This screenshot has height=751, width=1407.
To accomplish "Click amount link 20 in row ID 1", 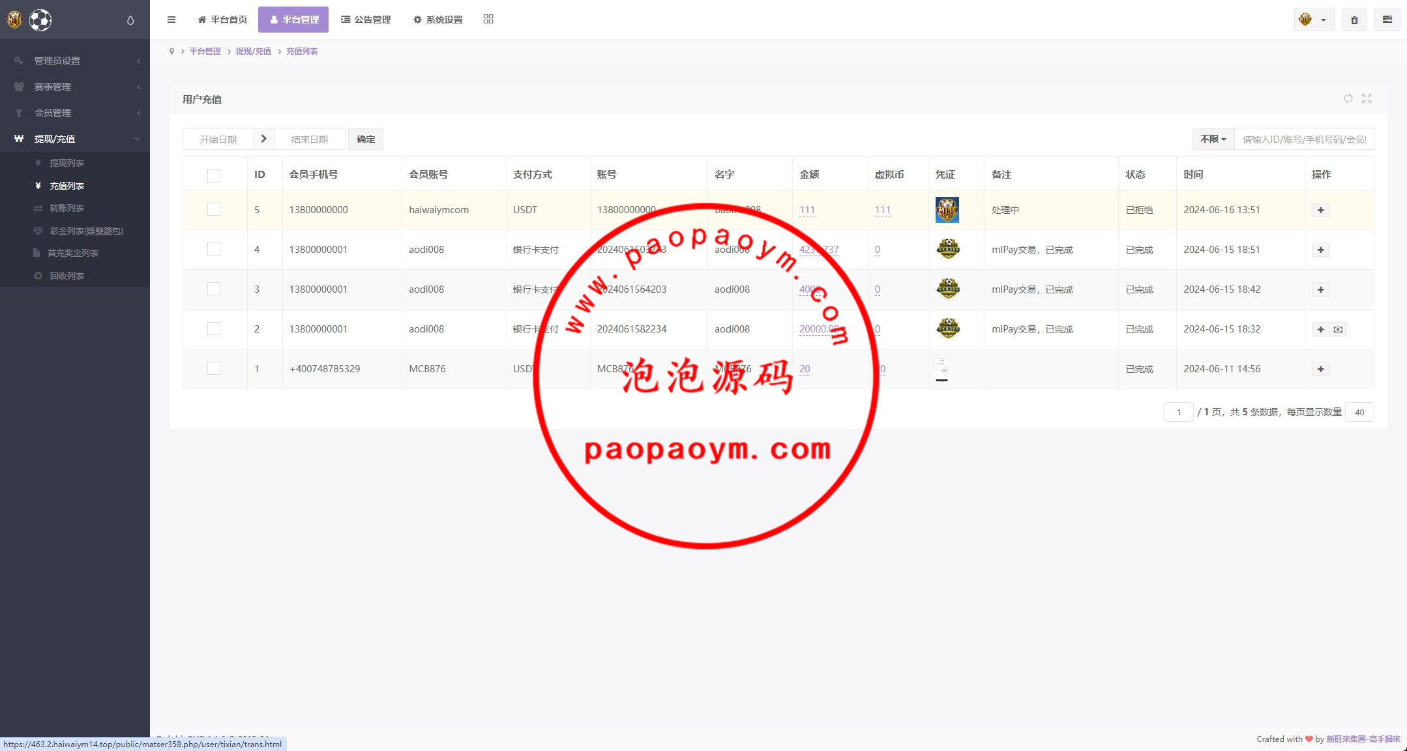I will 805,369.
